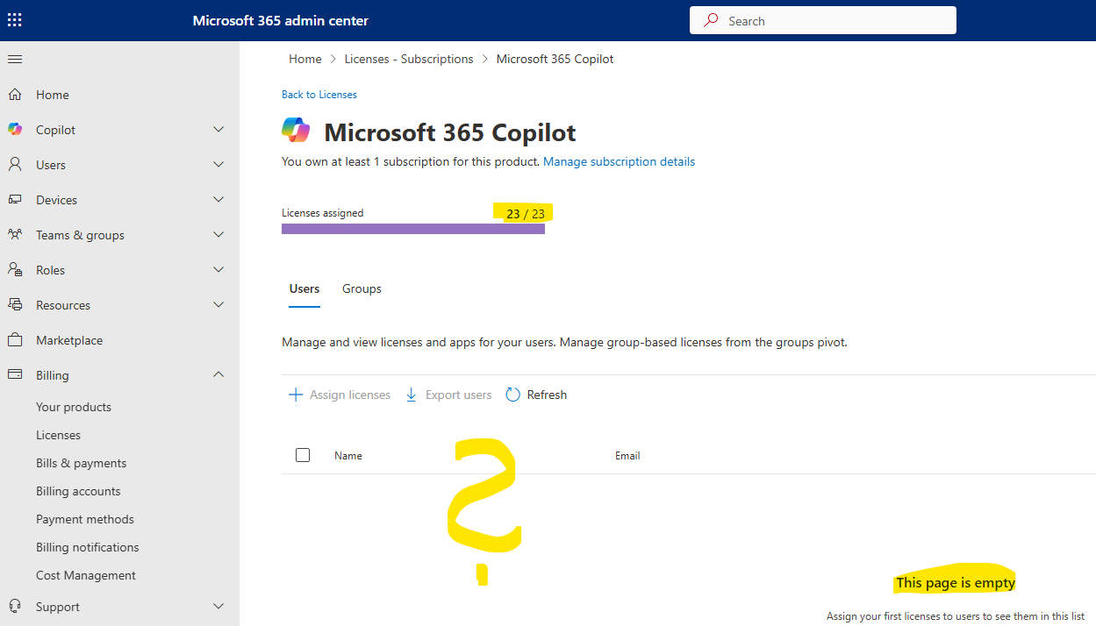The width and height of the screenshot is (1096, 626).
Task: Open Your products under Billing
Action: 74,407
